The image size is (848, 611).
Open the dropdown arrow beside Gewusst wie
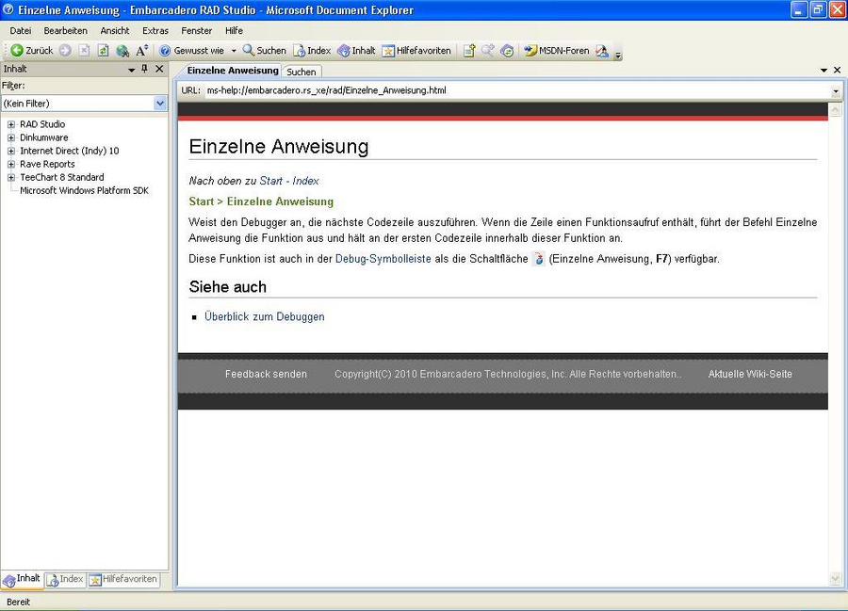pyautogui.click(x=234, y=51)
